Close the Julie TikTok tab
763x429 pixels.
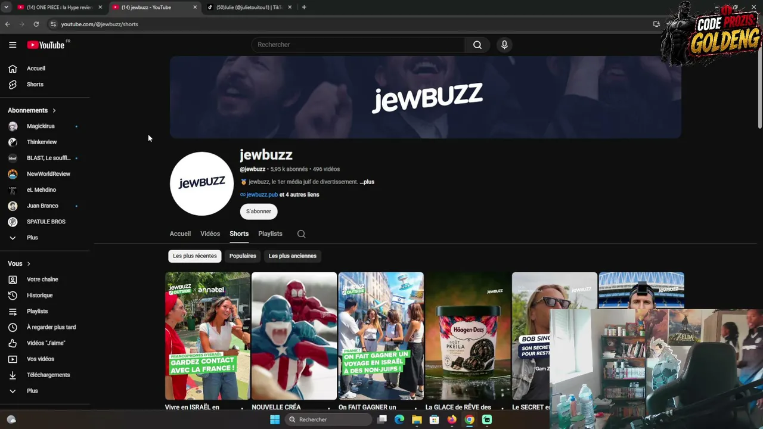click(x=290, y=7)
